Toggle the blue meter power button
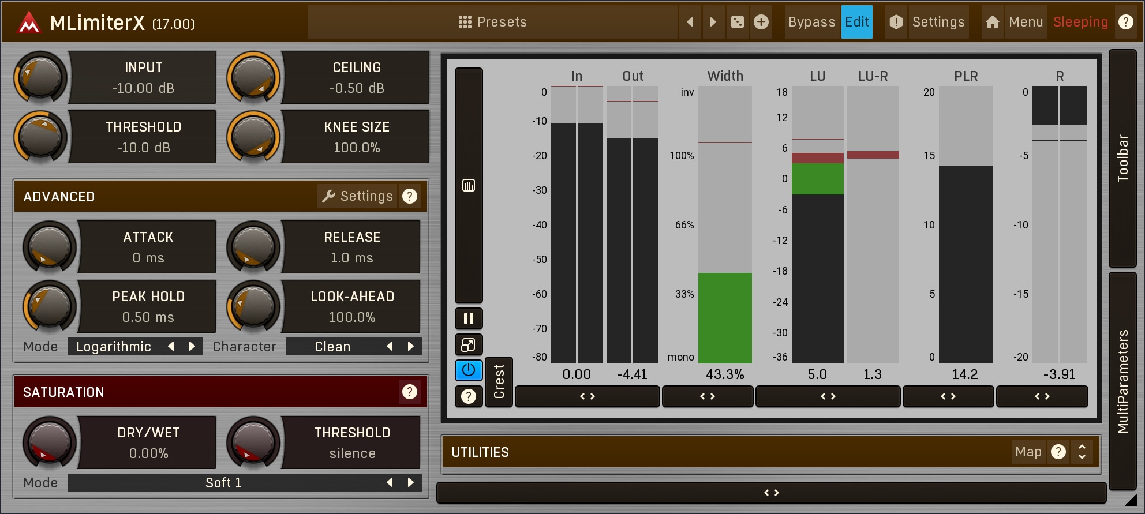This screenshot has height=514, width=1145. 468,370
